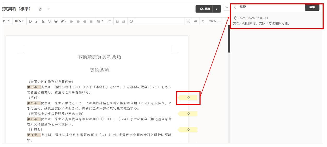Toggle underline formatting
327x147 pixels.
(43, 21)
